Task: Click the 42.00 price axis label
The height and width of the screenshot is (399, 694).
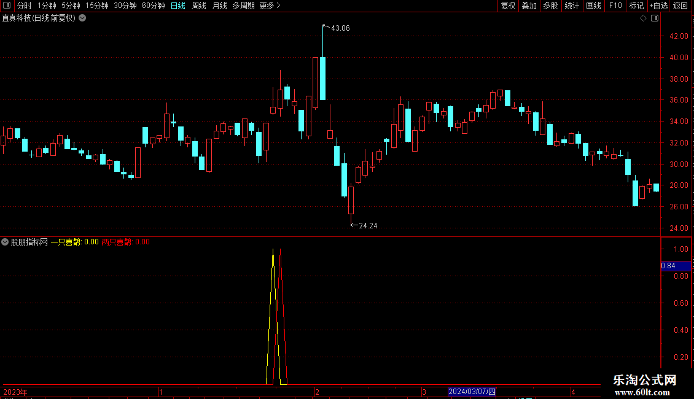Action: (679, 36)
